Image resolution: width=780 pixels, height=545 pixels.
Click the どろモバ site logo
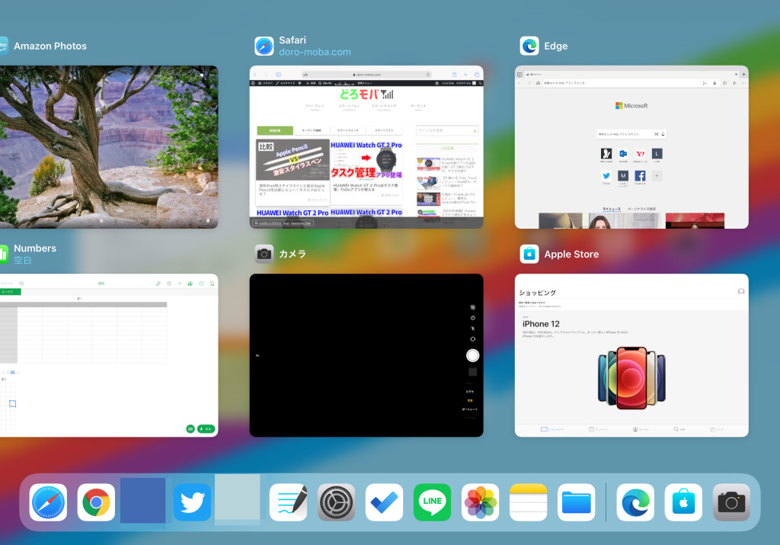(366, 94)
